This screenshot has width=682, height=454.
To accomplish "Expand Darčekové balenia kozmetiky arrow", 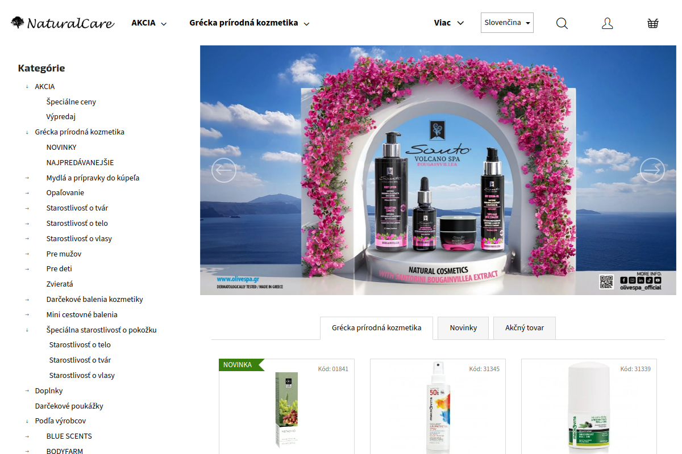I will 27,299.
